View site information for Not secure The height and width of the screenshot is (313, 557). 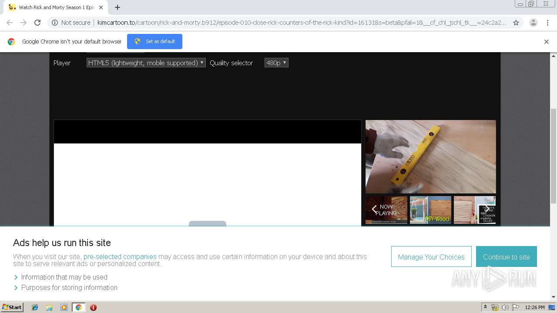click(x=71, y=23)
